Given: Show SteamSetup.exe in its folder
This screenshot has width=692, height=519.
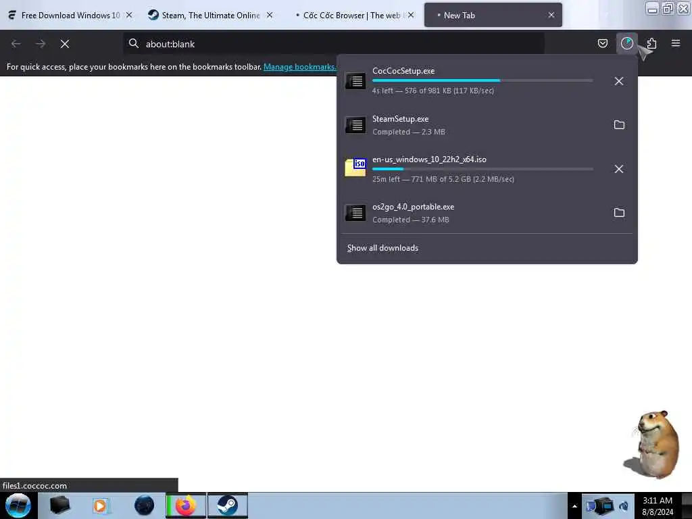Looking at the screenshot, I should (619, 125).
